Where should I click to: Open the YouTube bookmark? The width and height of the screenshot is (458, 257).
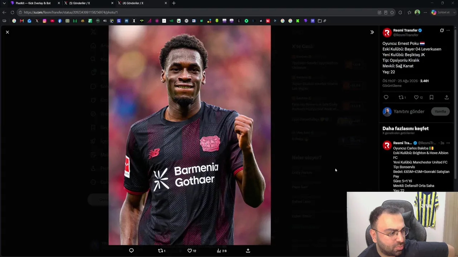(x=52, y=21)
